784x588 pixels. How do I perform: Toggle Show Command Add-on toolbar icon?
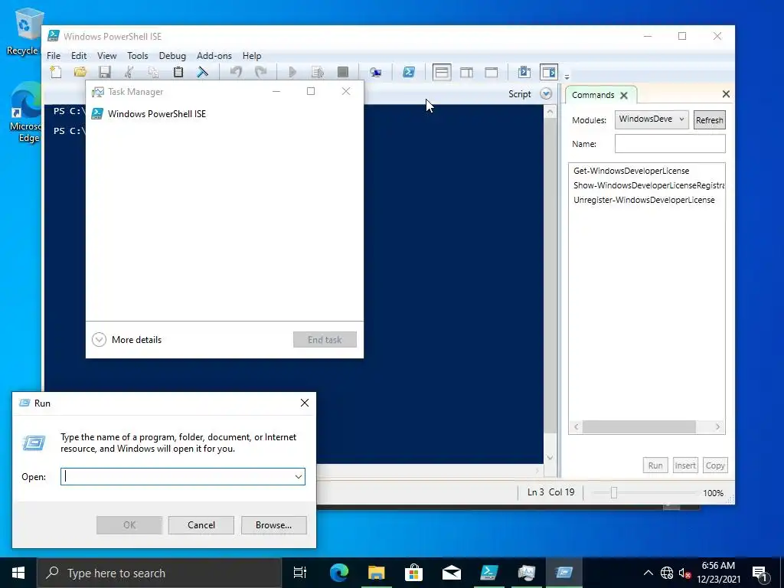click(549, 73)
